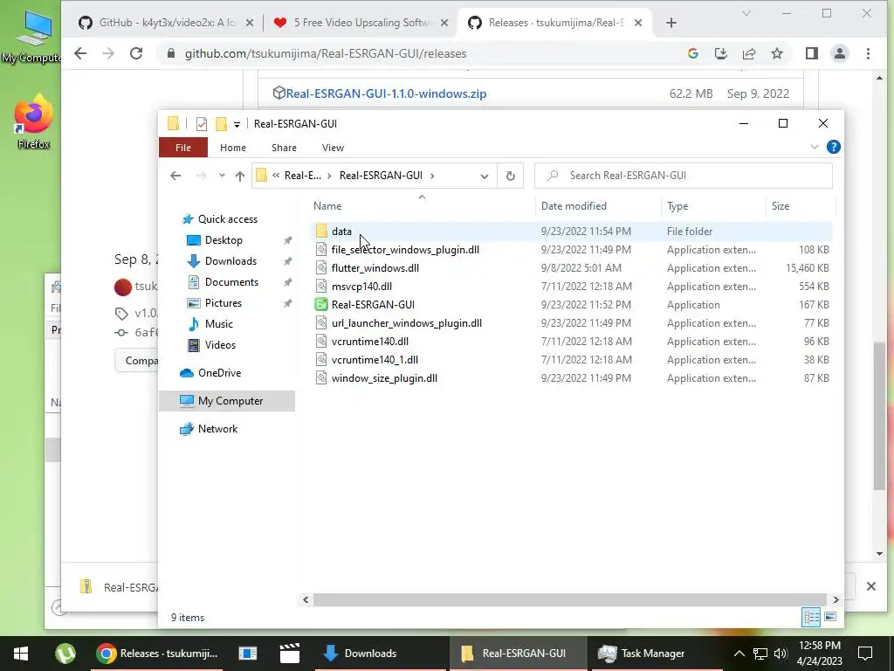
Task: Click the New folder quick access icon
Action: 221,124
